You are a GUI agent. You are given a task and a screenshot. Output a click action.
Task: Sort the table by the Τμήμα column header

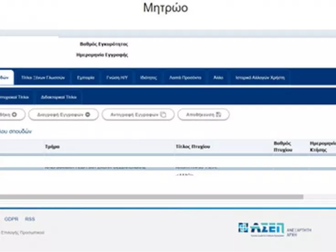pos(52,147)
